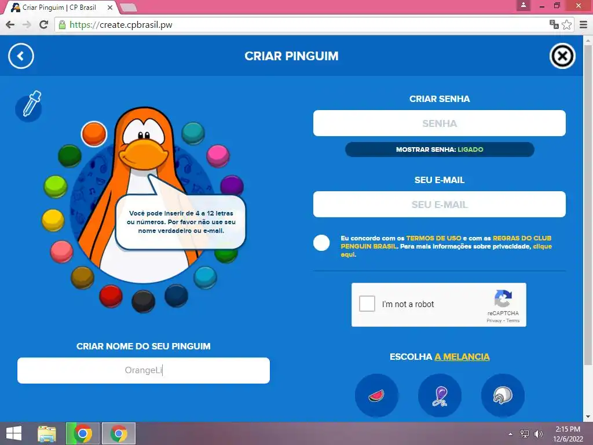Open the Windows Start button
The image size is (593, 445).
[x=14, y=433]
